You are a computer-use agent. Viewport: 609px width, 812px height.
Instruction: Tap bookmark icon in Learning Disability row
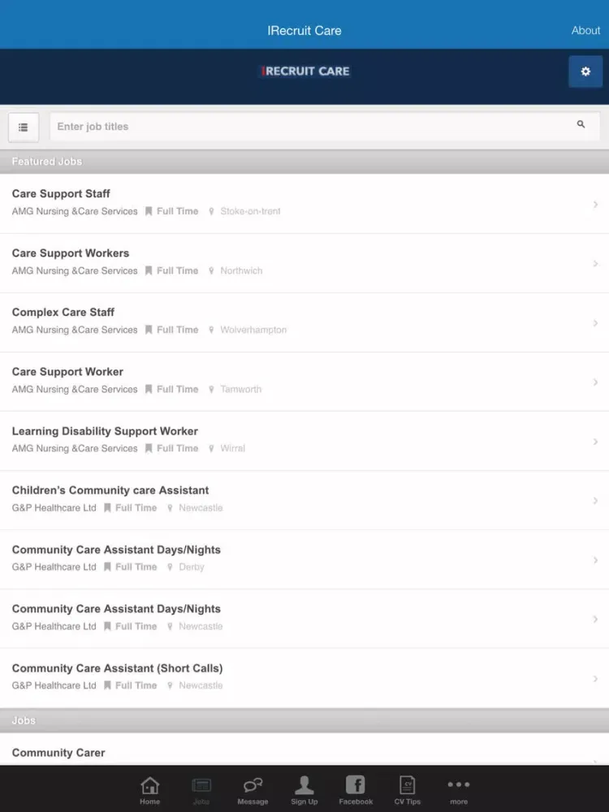click(x=149, y=448)
